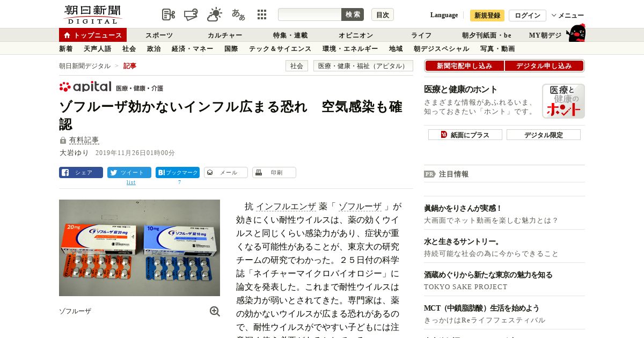The width and height of the screenshot is (644, 338).
Task: Open Language selector
Action: [444, 15]
